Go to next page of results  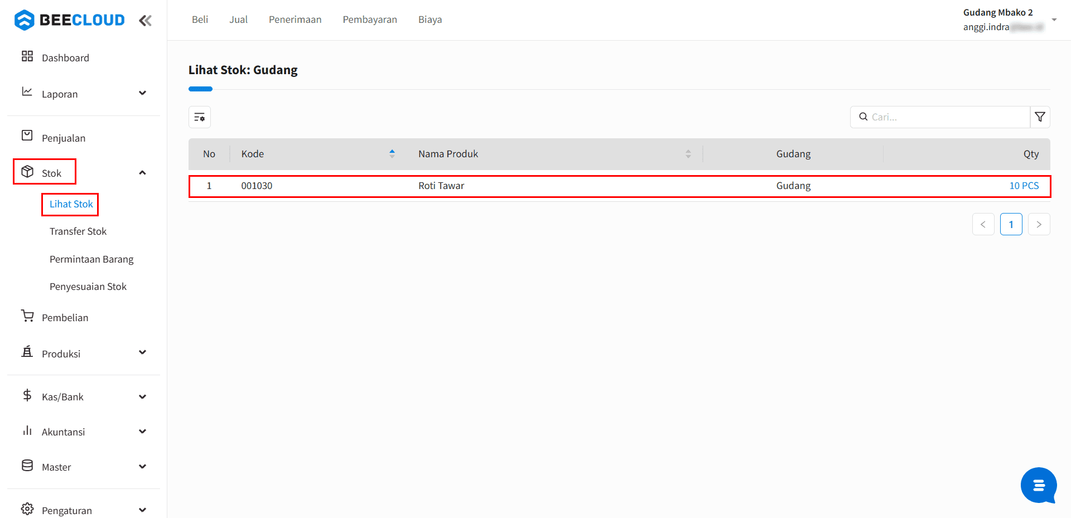tap(1039, 224)
